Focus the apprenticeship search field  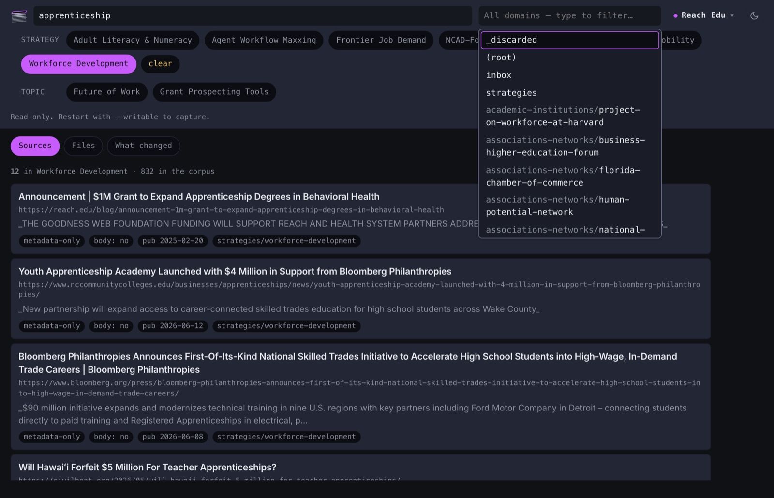(x=253, y=15)
